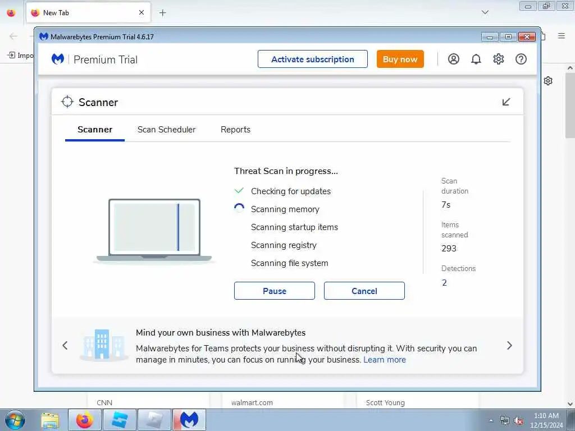The height and width of the screenshot is (431, 575).
Task: Close the New Tab in Firefox
Action: tap(142, 12)
